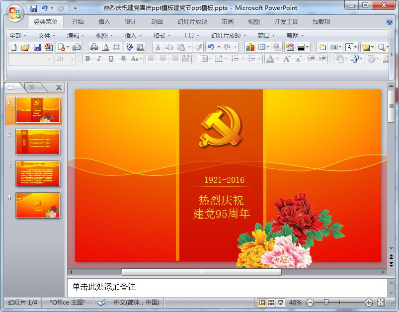Screen dimensions: 399x312
Task: Toggle bold formatting
Action: tap(87, 59)
